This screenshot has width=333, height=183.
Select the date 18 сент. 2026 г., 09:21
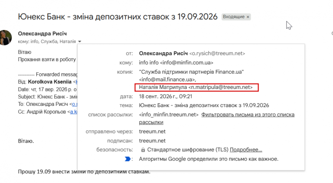click(166, 96)
